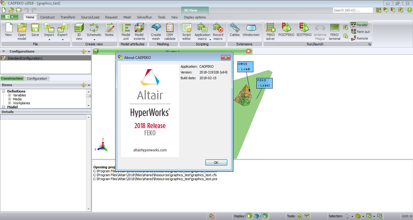Close the About CADFEKO dialog
413x220 pixels.
pos(226,57)
